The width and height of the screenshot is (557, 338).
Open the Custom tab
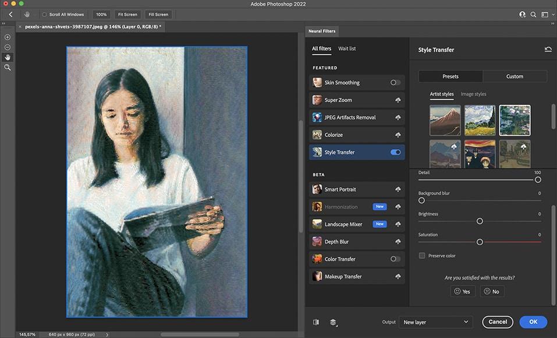tap(515, 76)
